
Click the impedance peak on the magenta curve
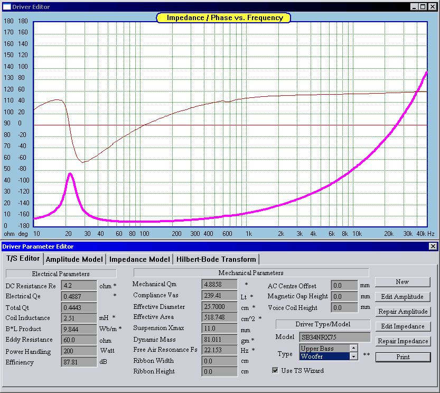point(70,173)
